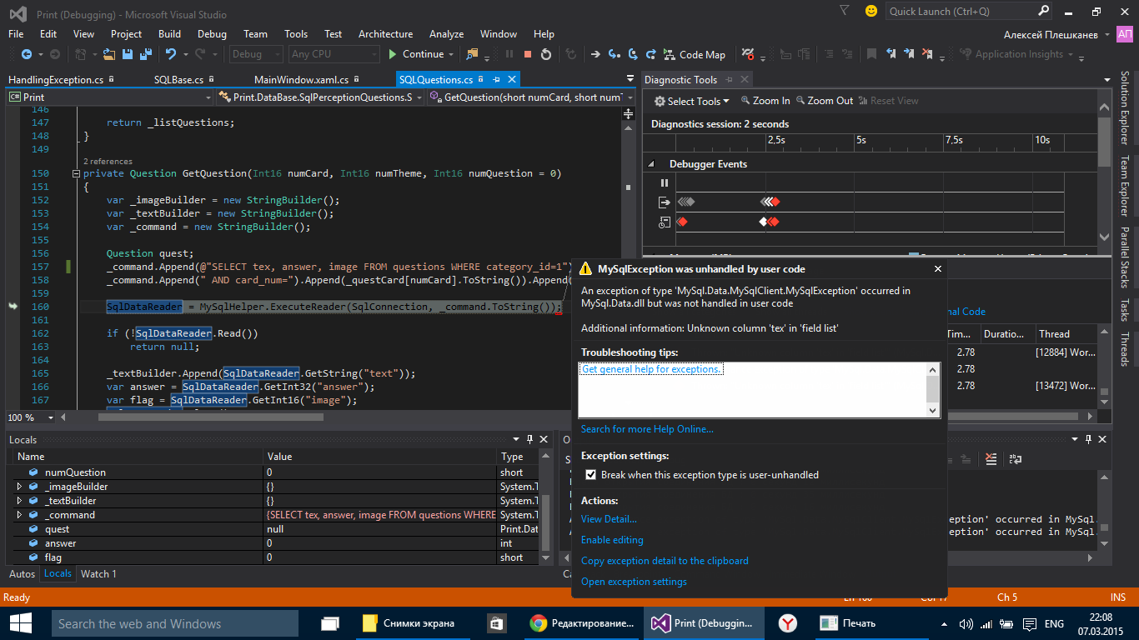The image size is (1139, 640).
Task: Expand the _command local variable
Action: pos(19,515)
